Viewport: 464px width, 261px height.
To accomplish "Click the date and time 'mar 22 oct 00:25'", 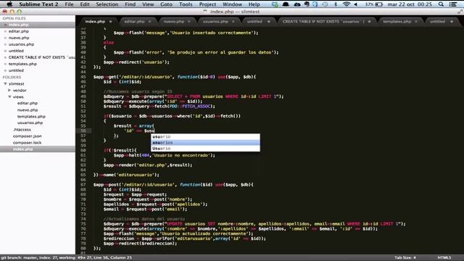I will (x=410, y=4).
